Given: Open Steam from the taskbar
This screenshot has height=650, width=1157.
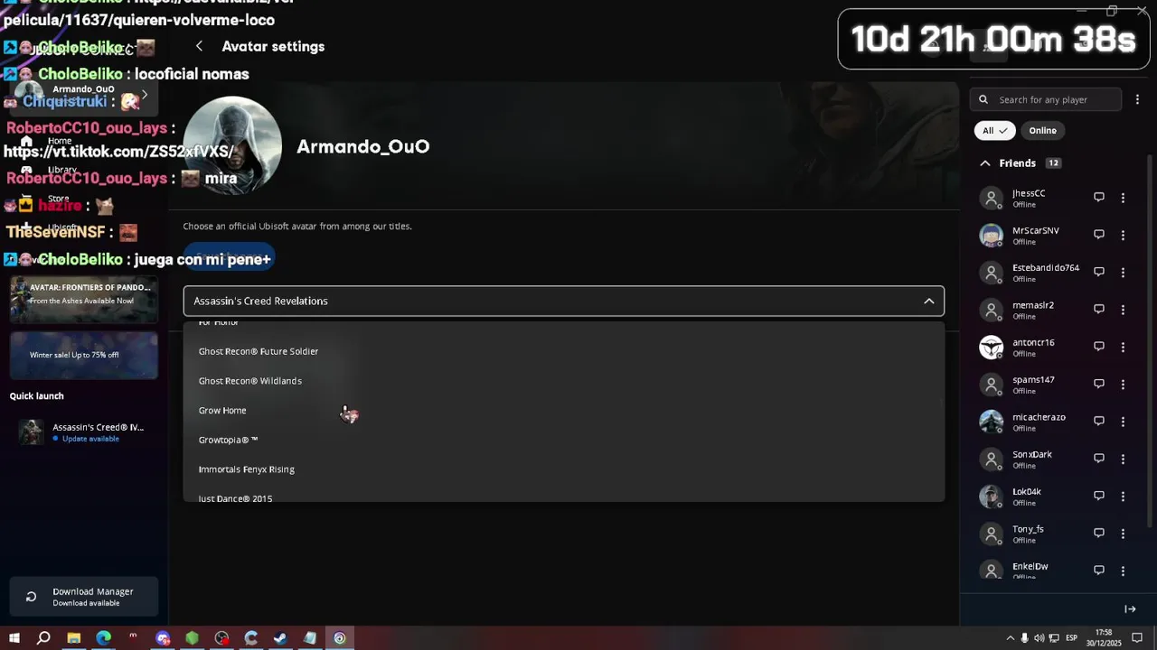Looking at the screenshot, I should pos(280,638).
